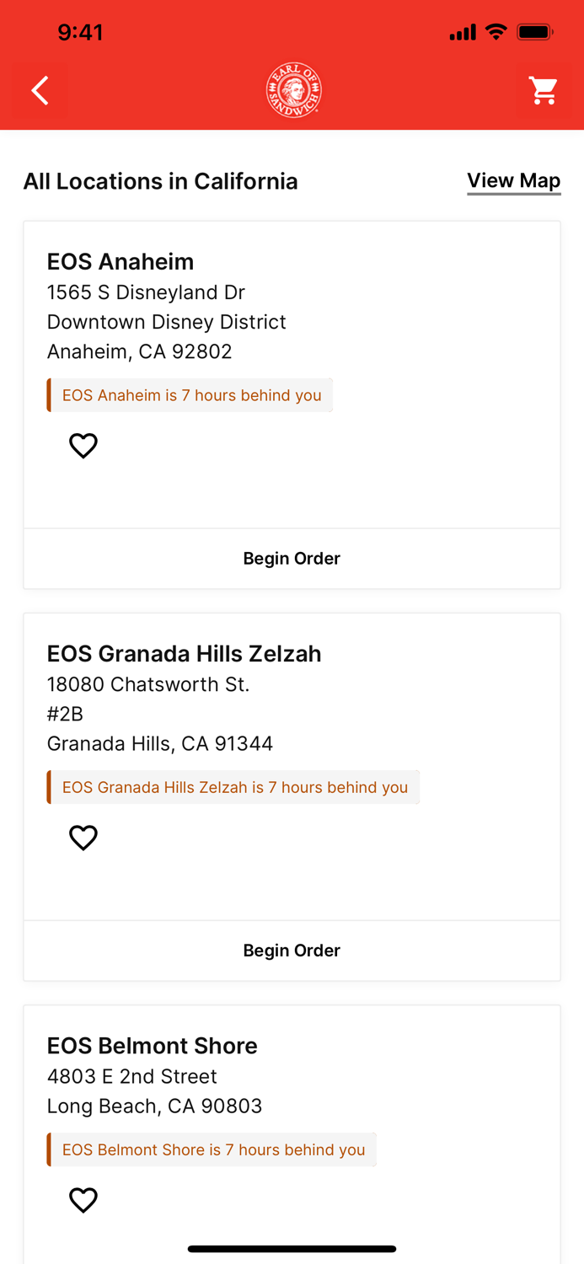
Task: Tap the cellular signal bars
Action: pos(462,32)
